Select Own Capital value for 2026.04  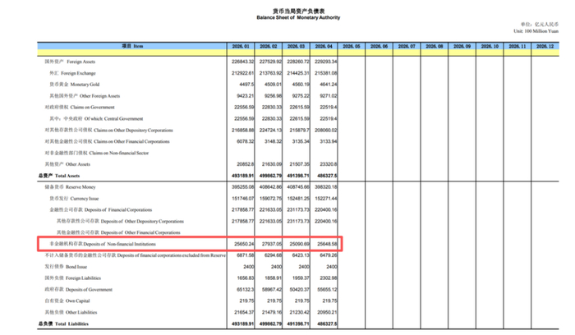pyautogui.click(x=329, y=301)
